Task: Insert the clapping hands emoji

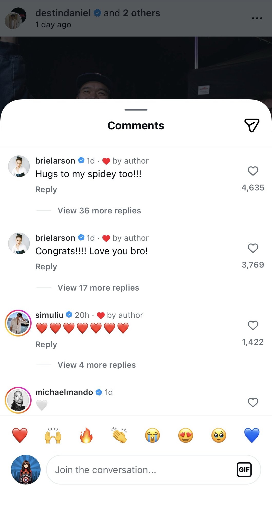Action: [x=119, y=436]
